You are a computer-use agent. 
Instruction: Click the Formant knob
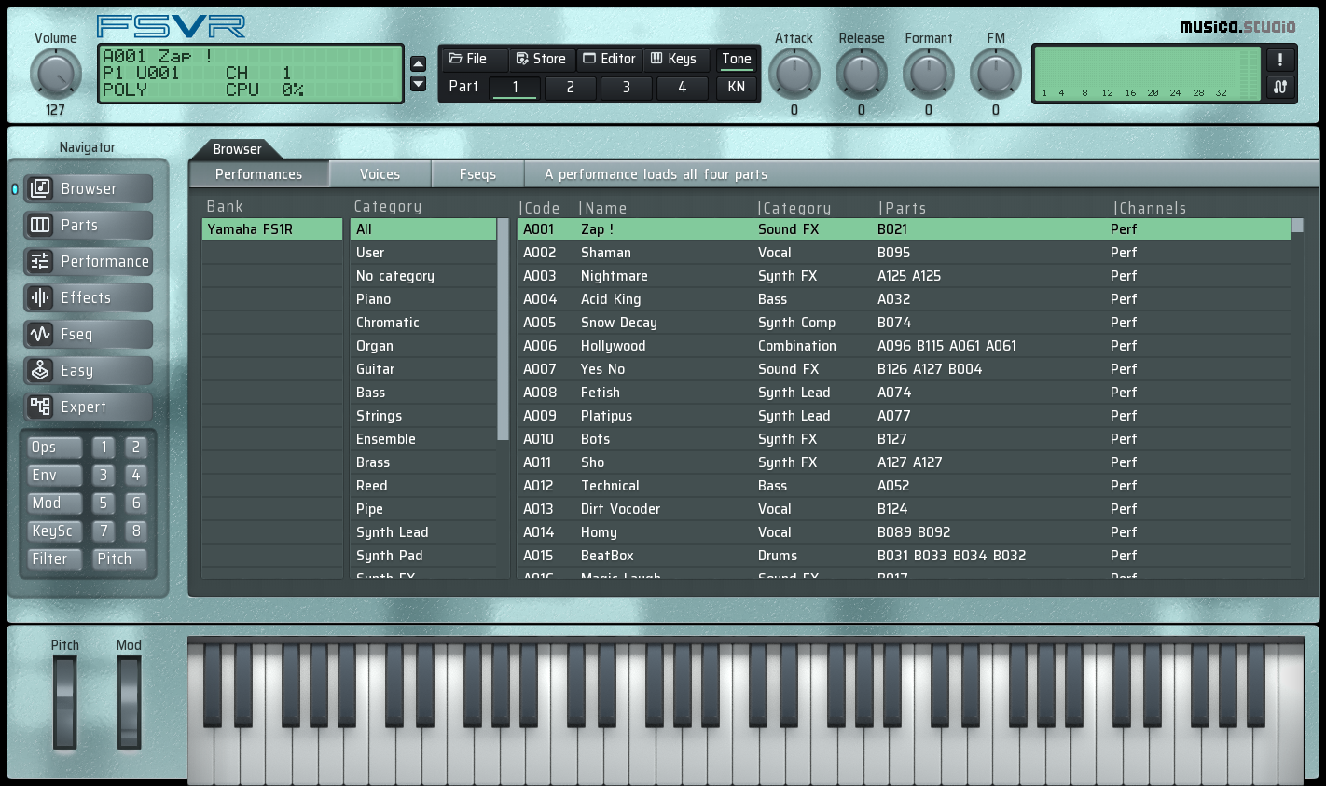pos(929,74)
